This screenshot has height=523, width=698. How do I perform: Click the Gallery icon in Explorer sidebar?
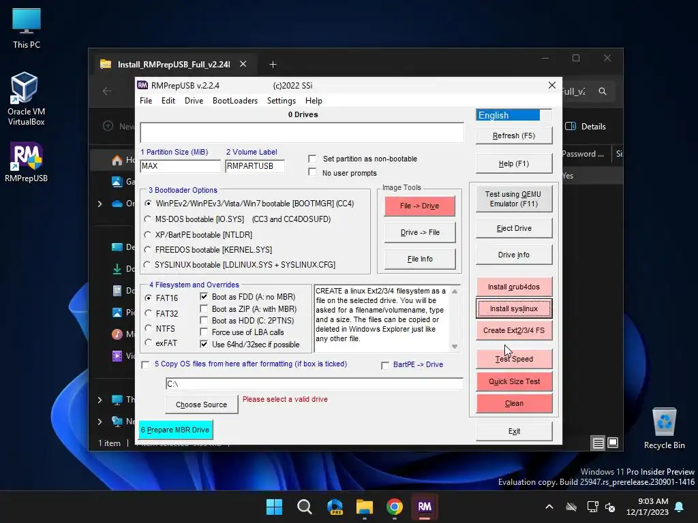117,181
